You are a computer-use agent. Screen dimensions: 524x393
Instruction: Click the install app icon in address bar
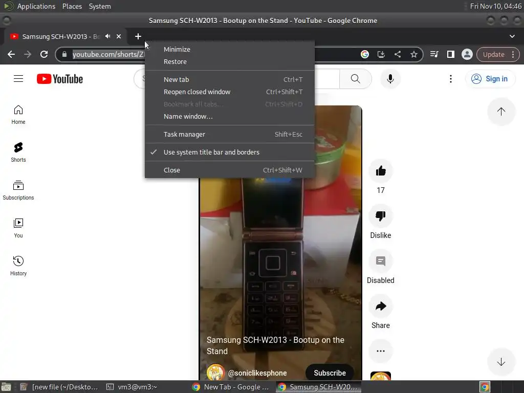pyautogui.click(x=381, y=54)
